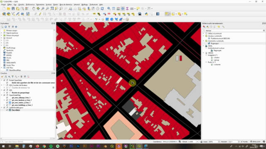The height and width of the screenshot is (149, 266).
Task: Open the Couche menu
Action: point(21,5)
